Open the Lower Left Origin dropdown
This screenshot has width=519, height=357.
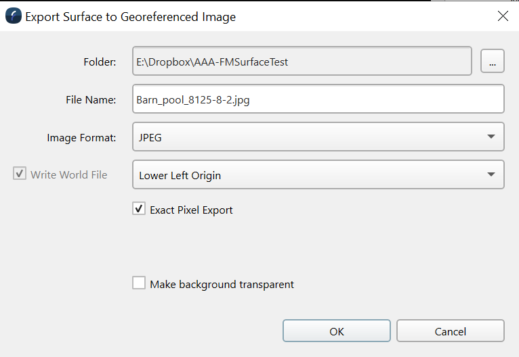pyautogui.click(x=318, y=175)
